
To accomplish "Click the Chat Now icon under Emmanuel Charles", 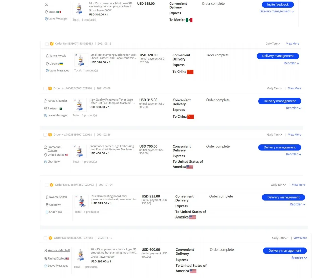I will click(46, 162).
